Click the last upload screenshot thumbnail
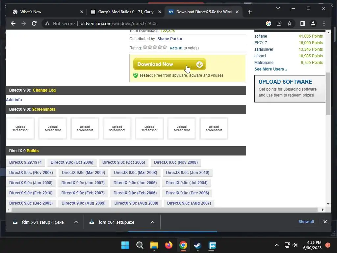The height and width of the screenshot is (253, 337). (214, 128)
